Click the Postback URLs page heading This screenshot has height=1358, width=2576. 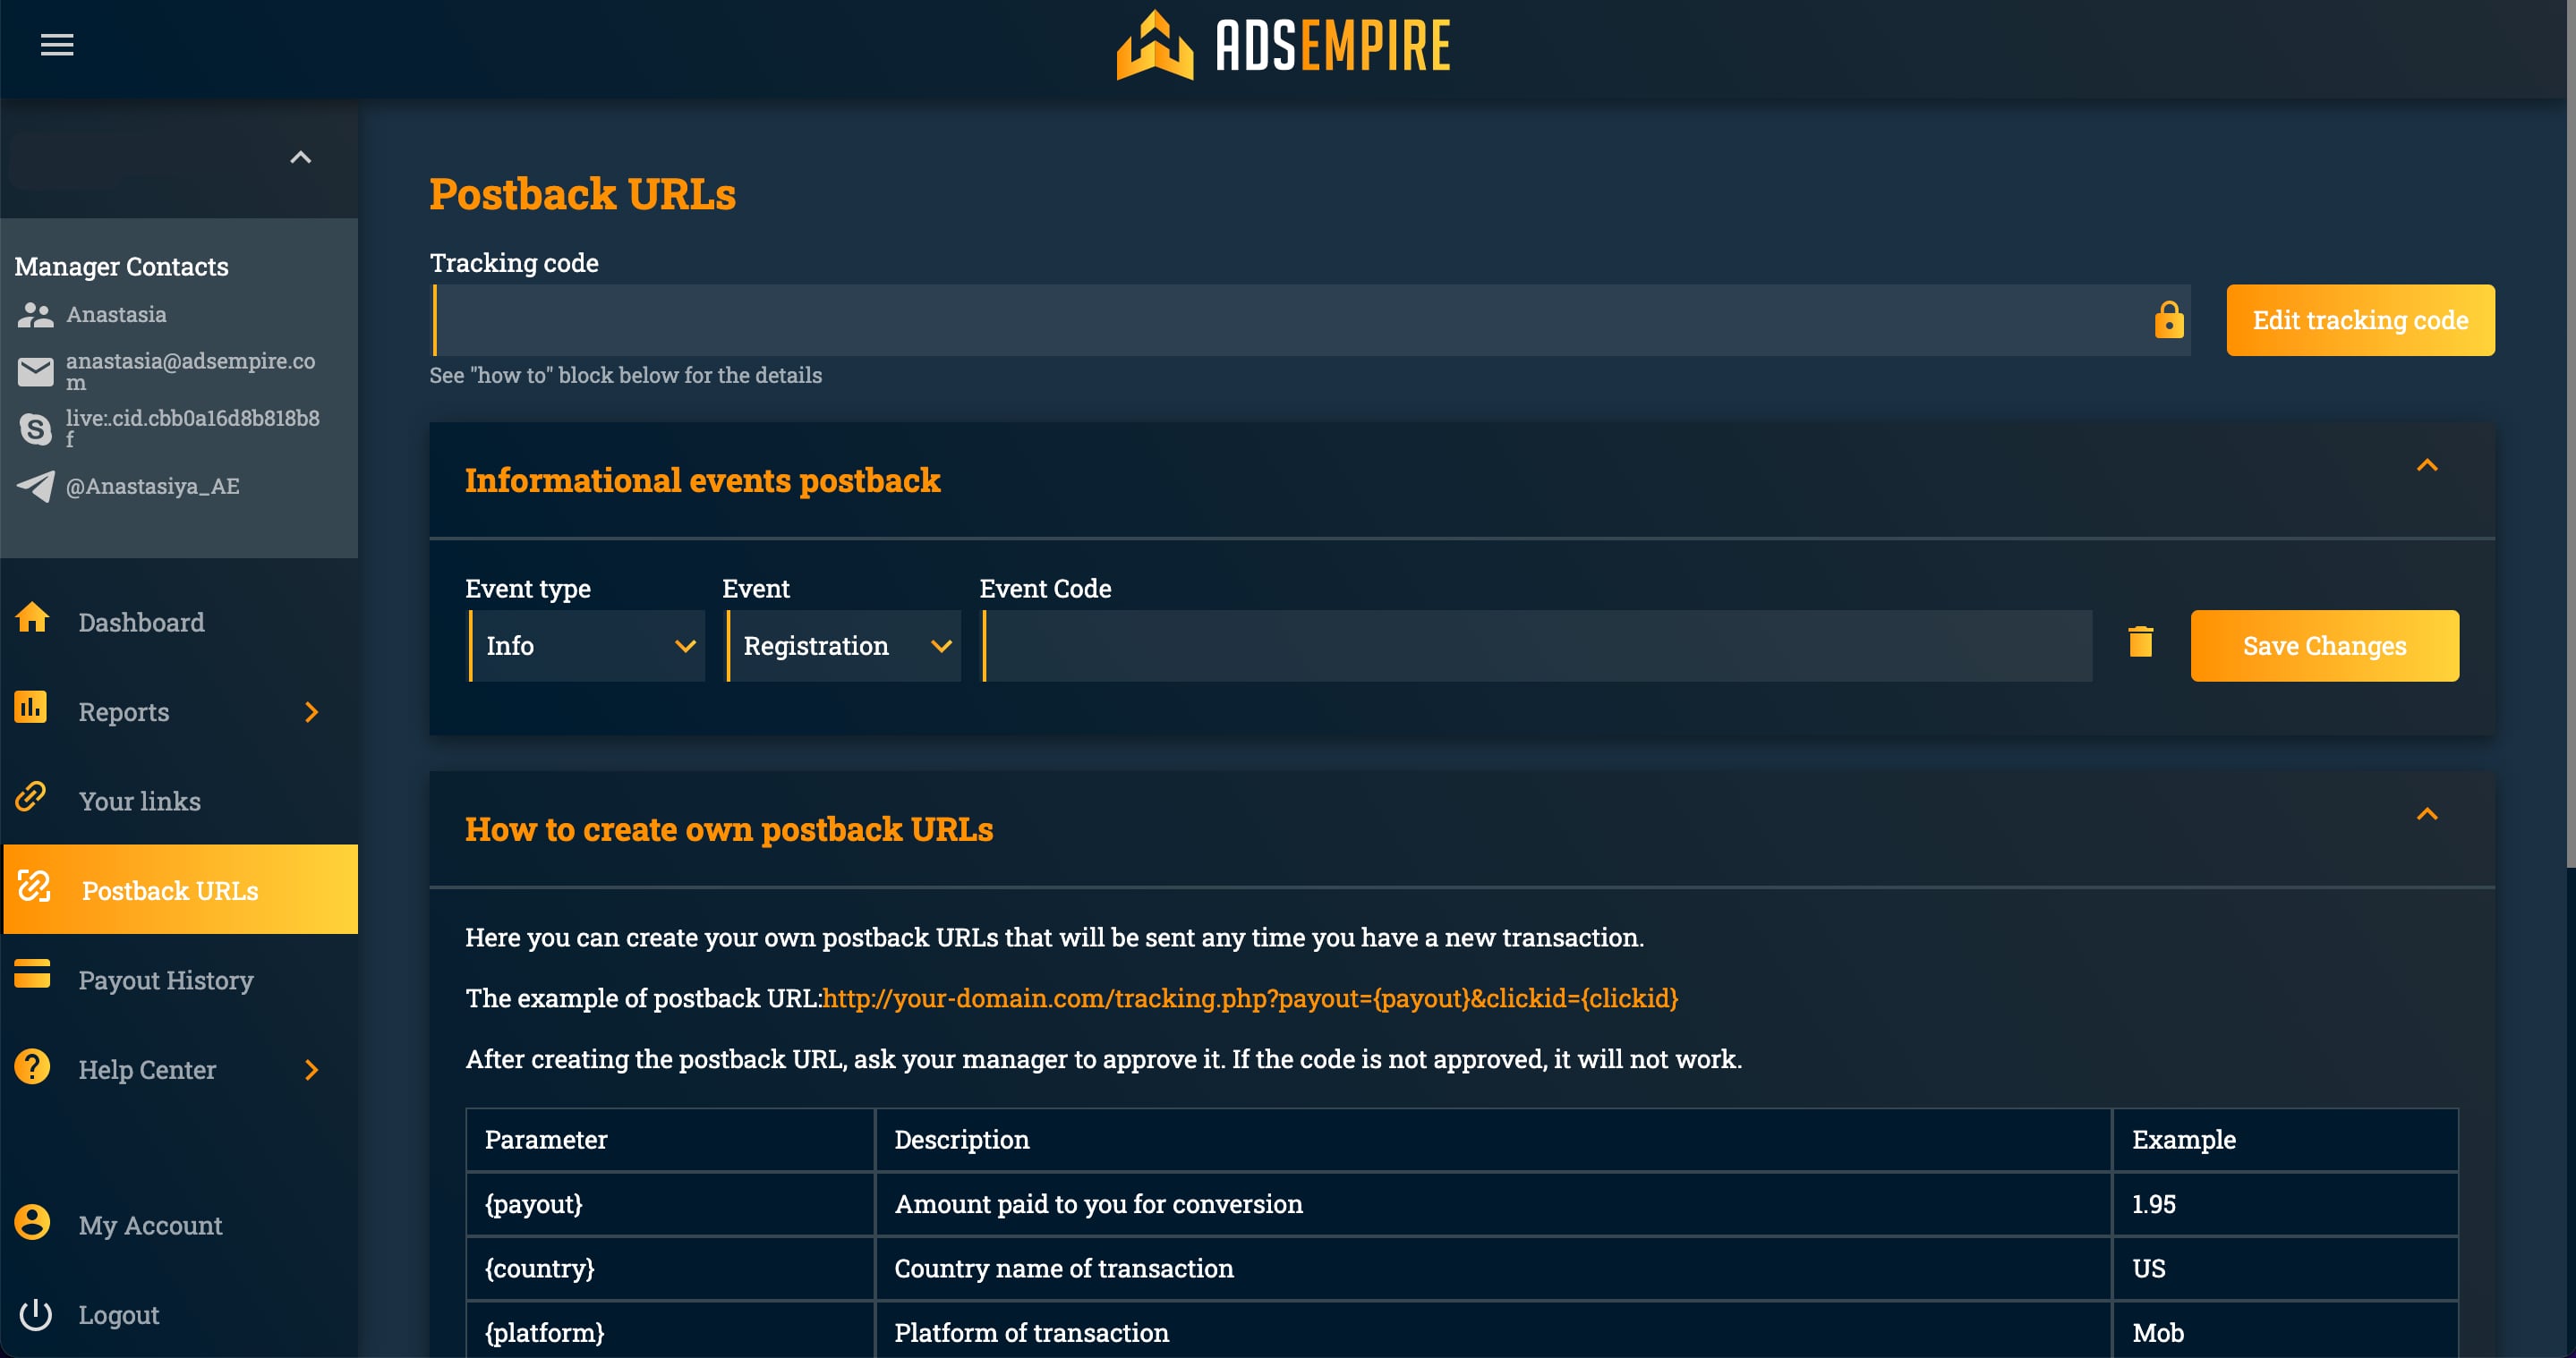pos(582,193)
